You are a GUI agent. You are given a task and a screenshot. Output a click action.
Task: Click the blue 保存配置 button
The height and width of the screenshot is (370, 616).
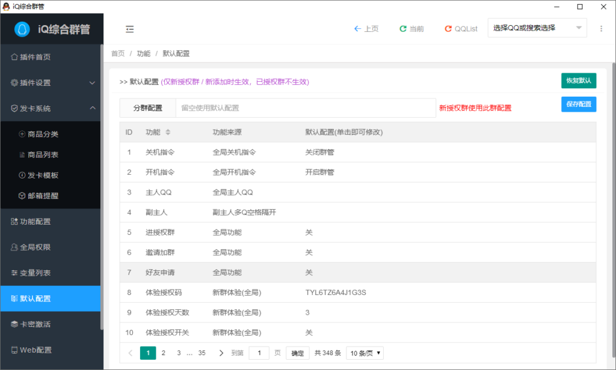coord(579,104)
